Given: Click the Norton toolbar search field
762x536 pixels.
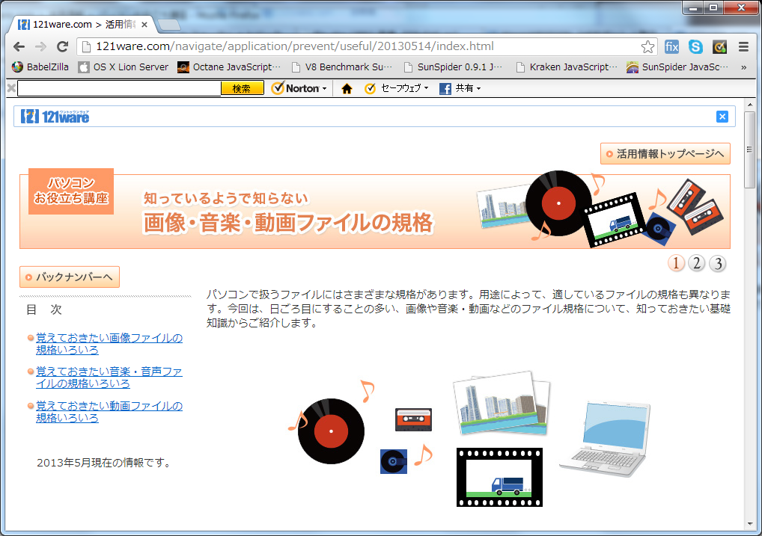Looking at the screenshot, I should pyautogui.click(x=118, y=88).
